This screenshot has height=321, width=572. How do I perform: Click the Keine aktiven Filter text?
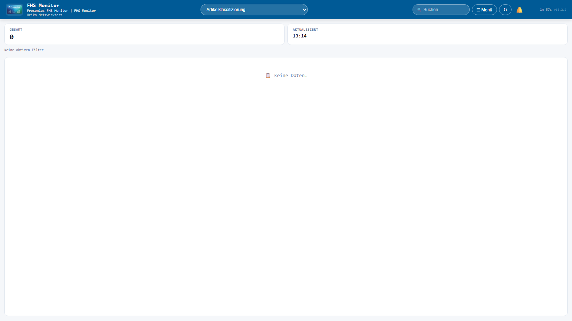pyautogui.click(x=24, y=50)
